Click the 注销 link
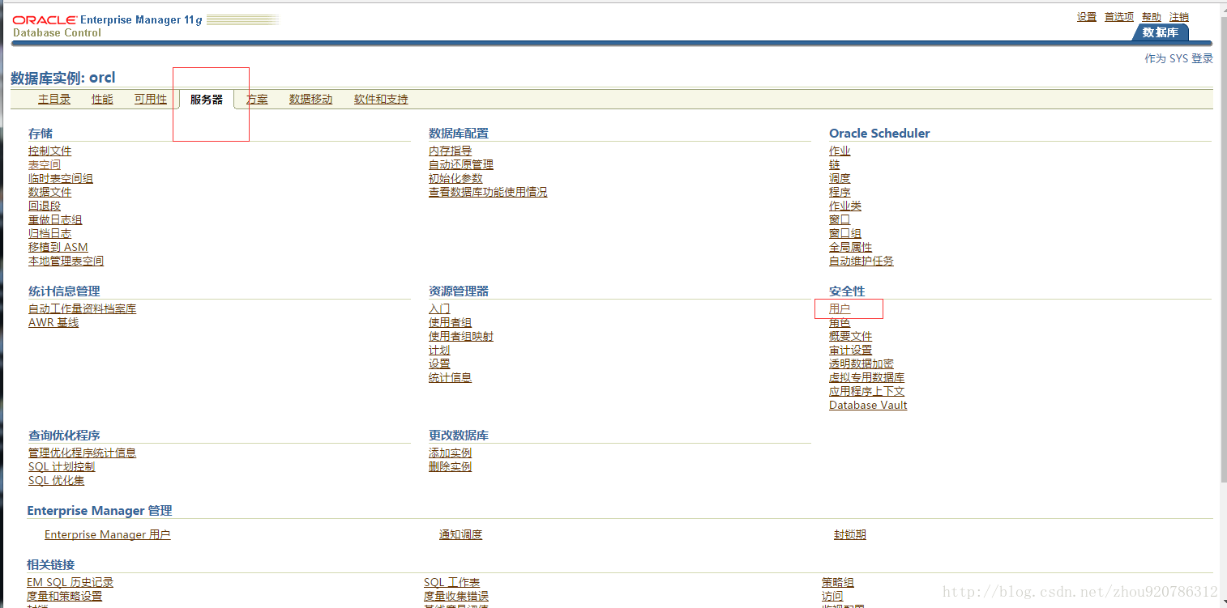Image resolution: width=1227 pixels, height=608 pixels. tap(1179, 17)
